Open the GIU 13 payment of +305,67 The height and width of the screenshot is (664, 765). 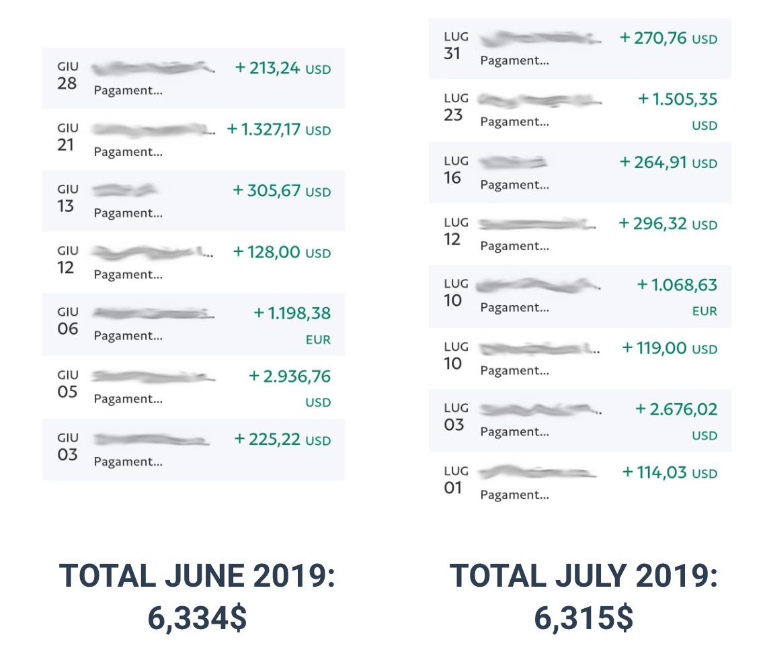[x=194, y=201]
